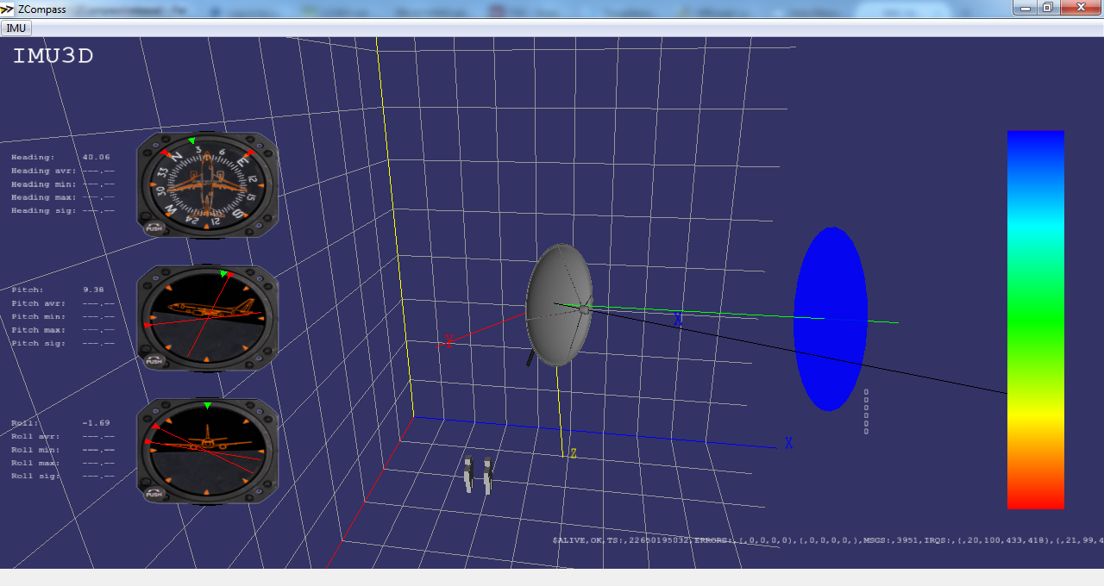Click the ZCompass icon in the title bar
Viewport: 1104px width, 586px height.
coord(8,9)
